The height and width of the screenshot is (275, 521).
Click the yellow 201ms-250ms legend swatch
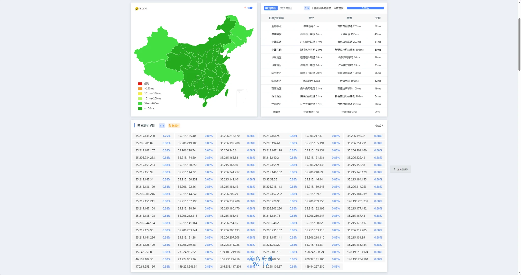140,94
